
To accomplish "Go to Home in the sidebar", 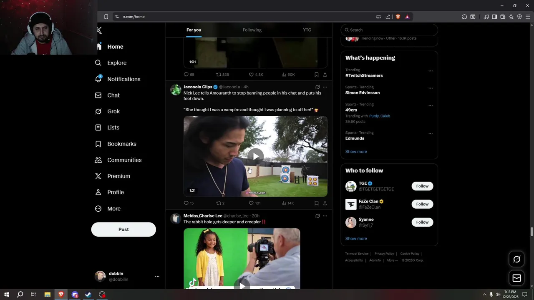I will point(110,47).
